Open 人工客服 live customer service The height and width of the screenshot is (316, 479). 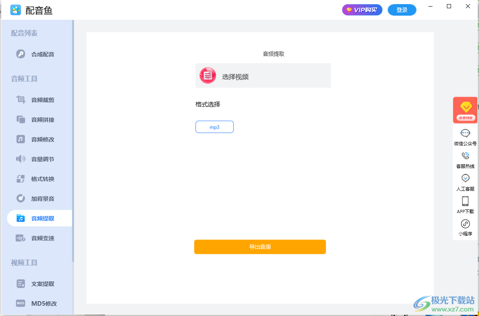[465, 181]
